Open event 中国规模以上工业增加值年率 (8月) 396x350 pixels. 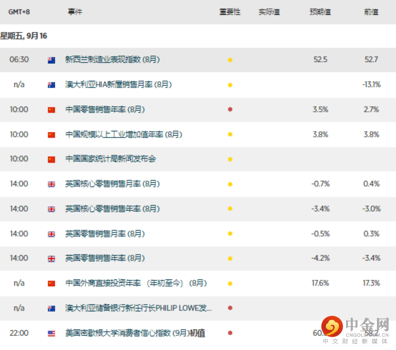pyautogui.click(x=124, y=134)
